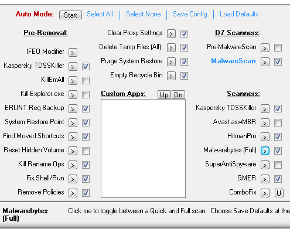Enable SuperAntiSpyware checkbox
290x229 pixels.
coord(278,165)
